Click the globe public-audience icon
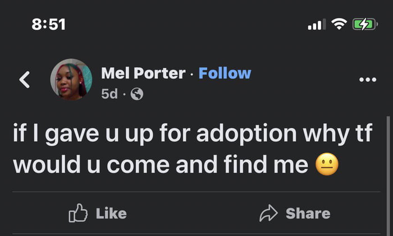393x236 pixels. (136, 95)
